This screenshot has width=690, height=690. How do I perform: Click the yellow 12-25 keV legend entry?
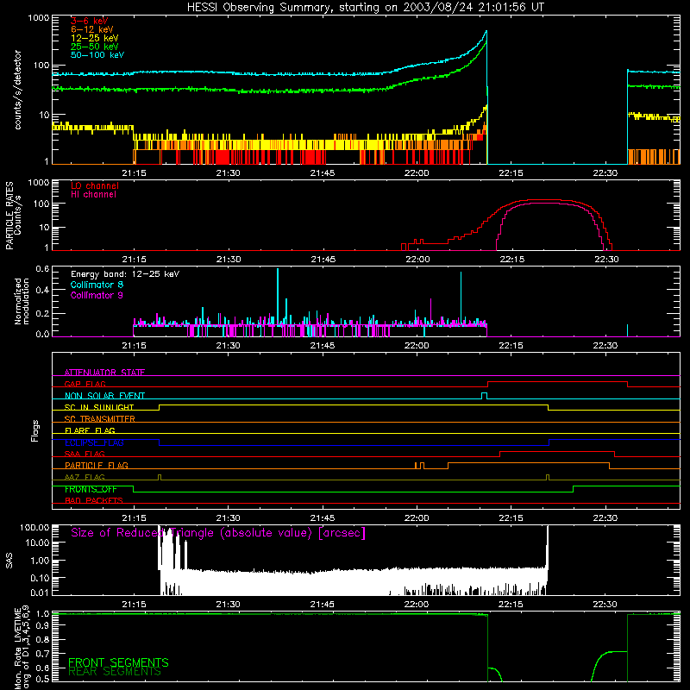point(95,38)
